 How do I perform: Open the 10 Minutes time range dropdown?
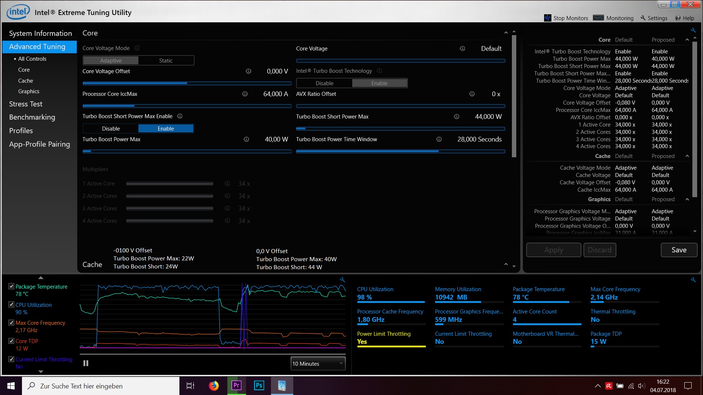[x=318, y=364]
